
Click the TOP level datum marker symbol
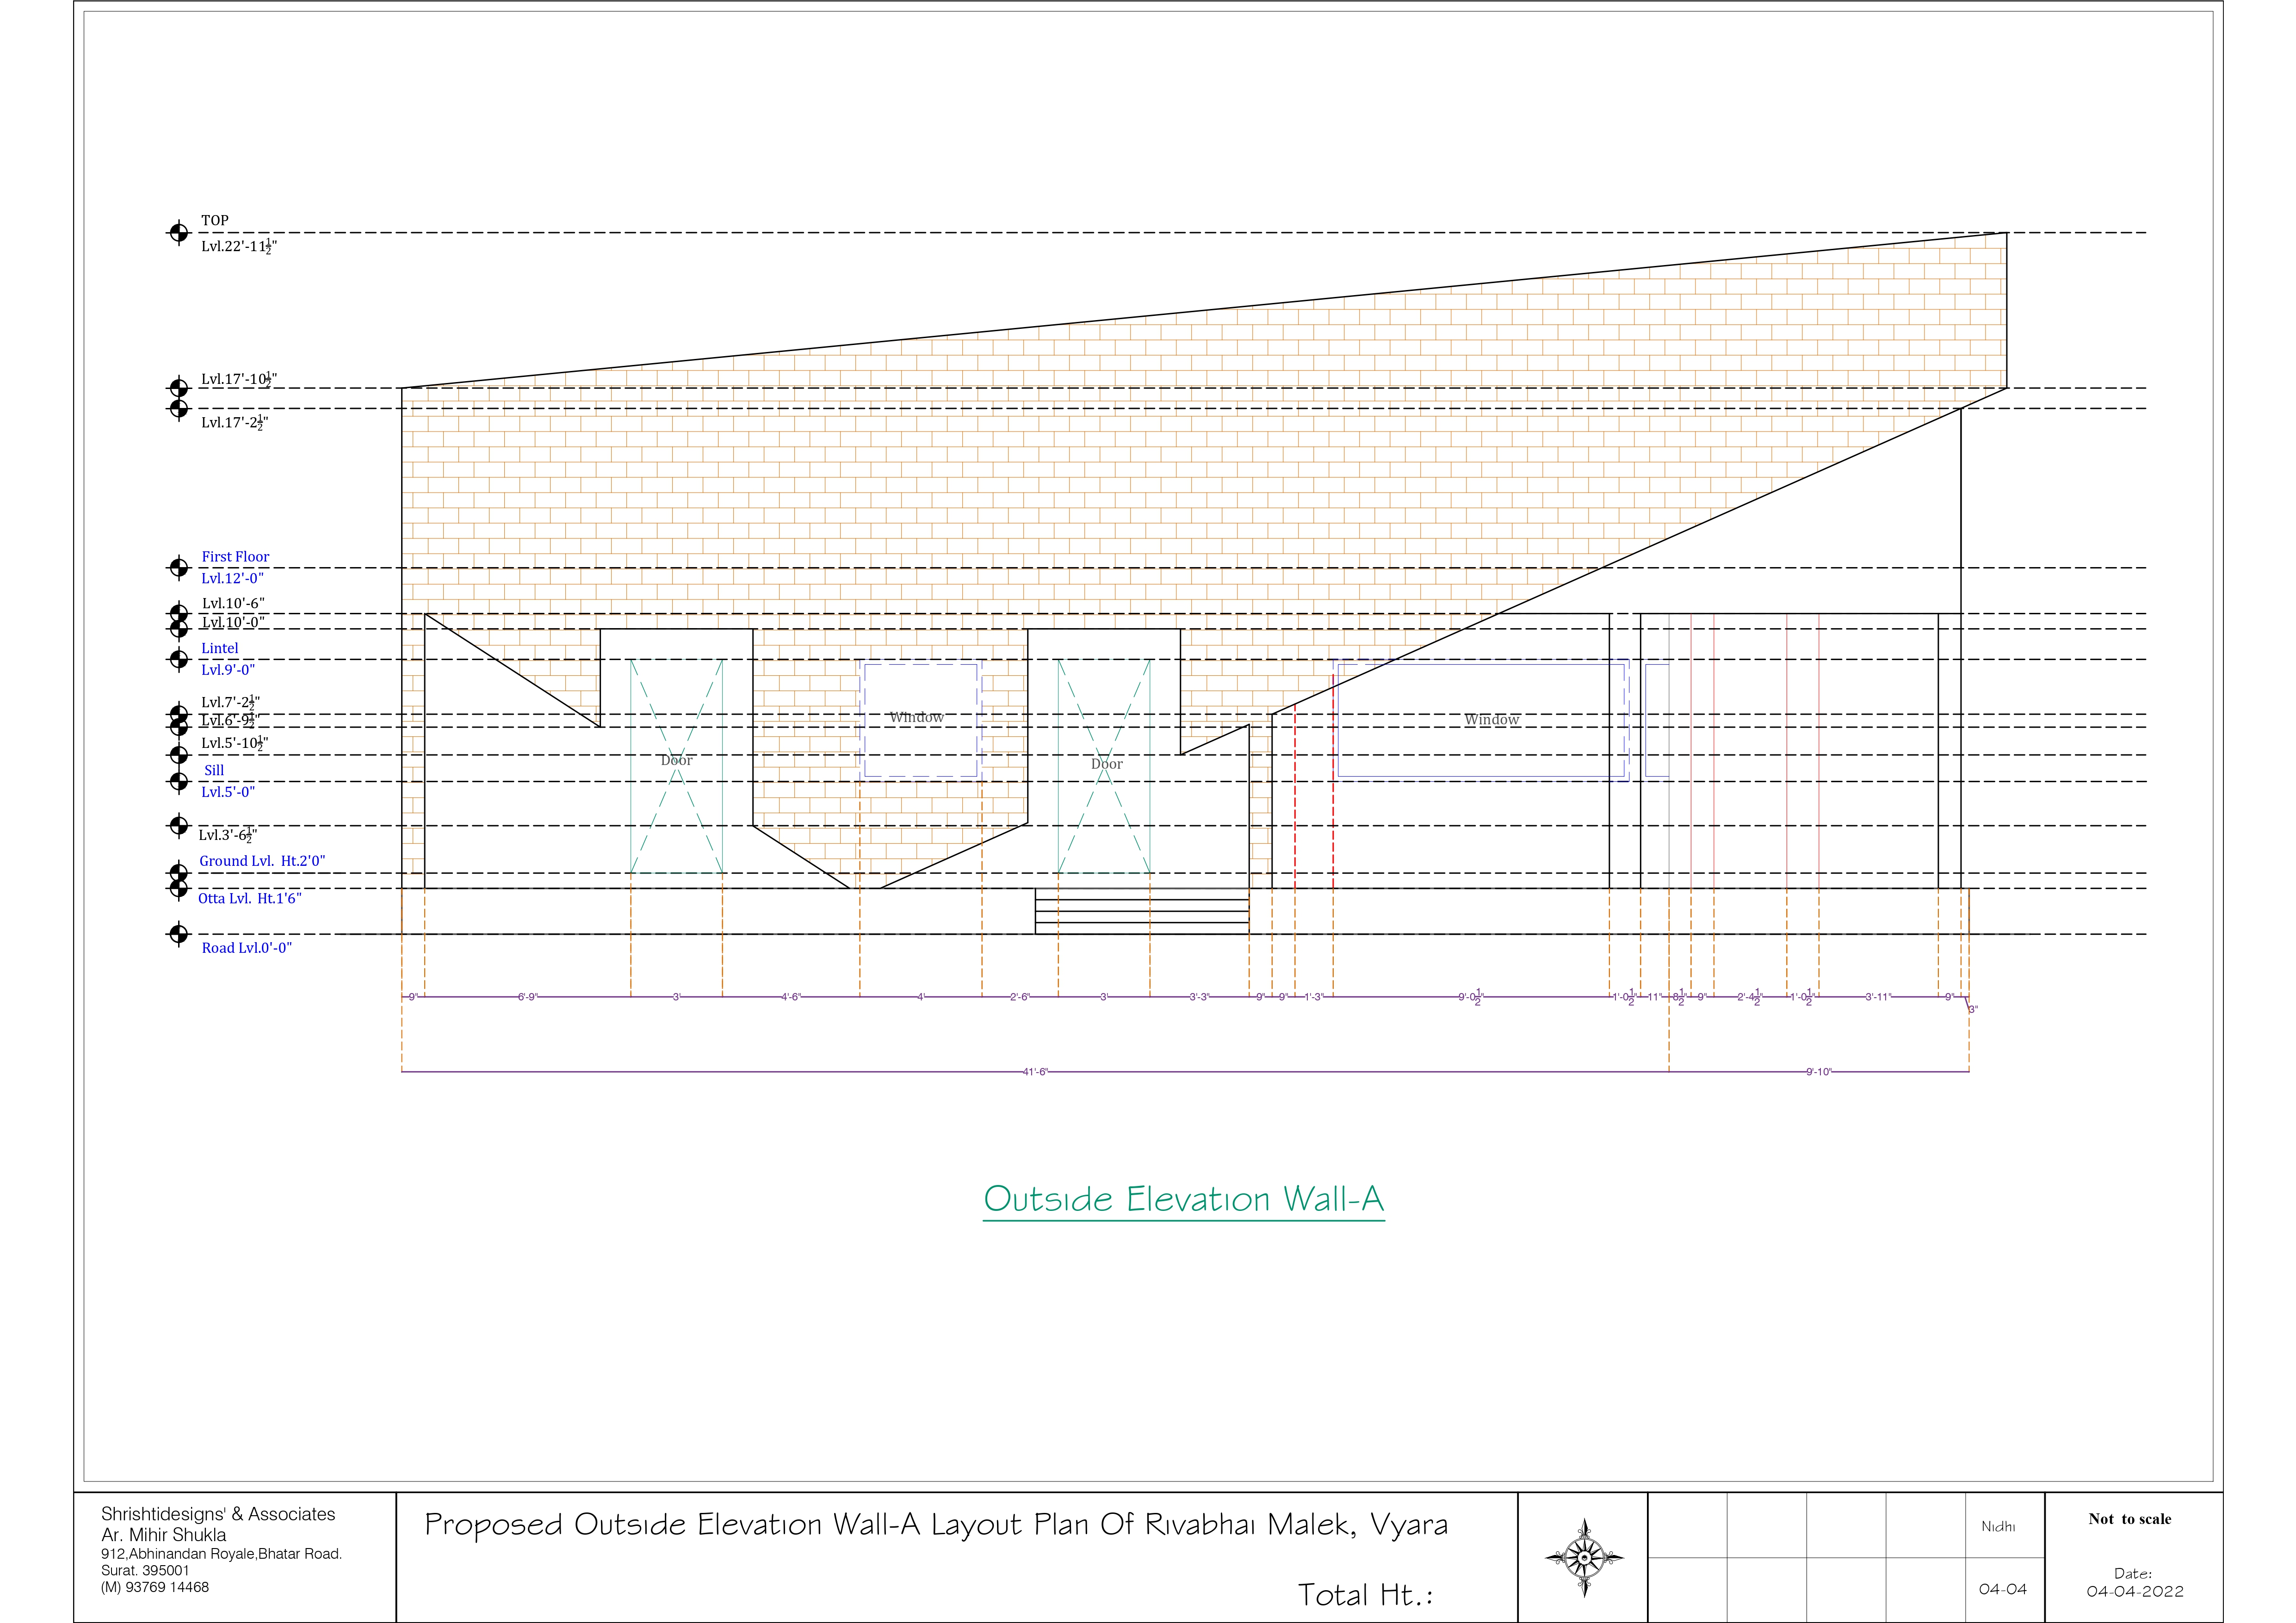pos(178,233)
